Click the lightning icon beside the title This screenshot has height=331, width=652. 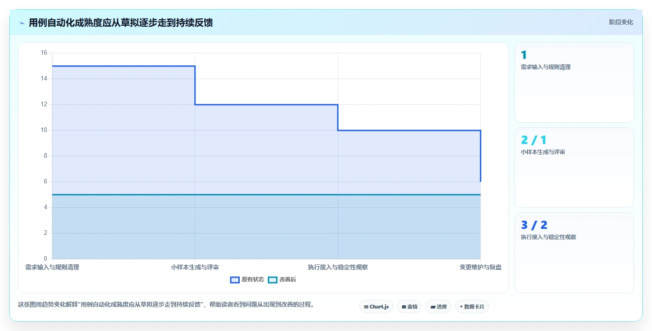tap(22, 23)
